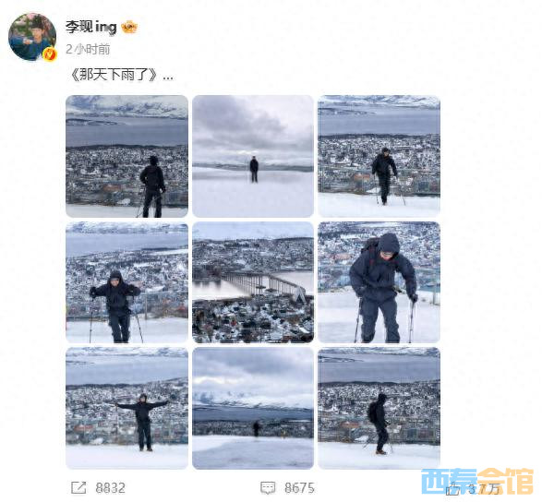This screenshot has height=502, width=542.
Task: Open photo of lone figure under cloudy sky
Action: point(253,156)
